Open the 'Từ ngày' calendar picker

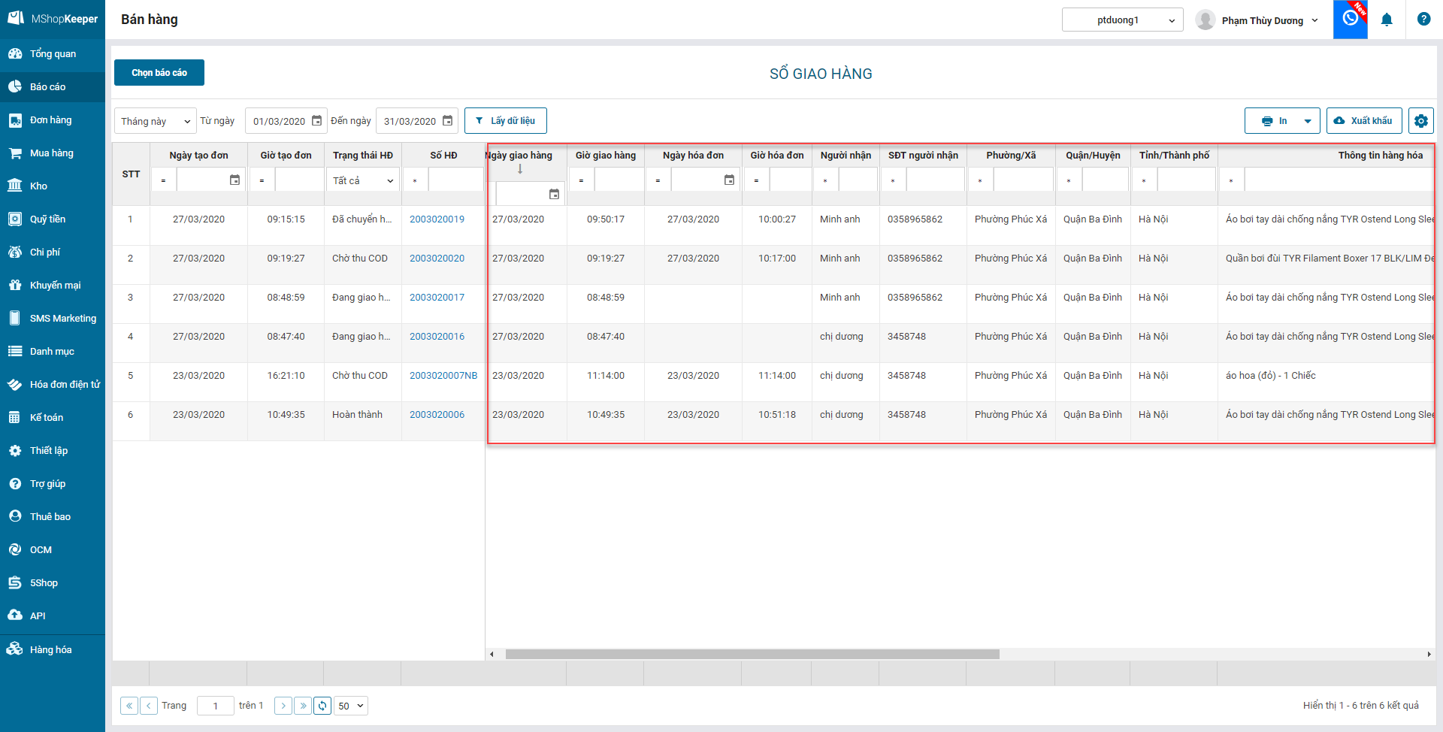pos(316,121)
